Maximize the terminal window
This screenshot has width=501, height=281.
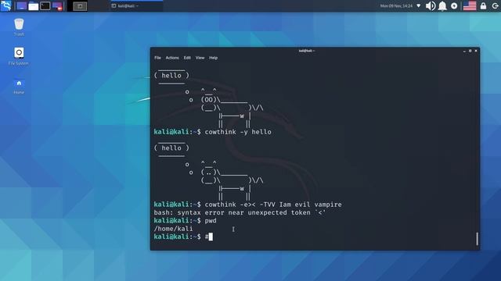pyautogui.click(x=470, y=51)
